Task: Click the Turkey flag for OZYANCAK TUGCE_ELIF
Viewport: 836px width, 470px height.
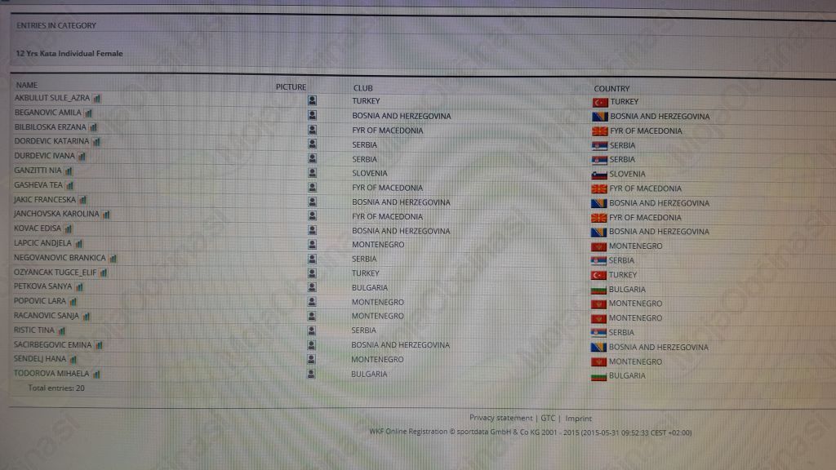Action: click(x=598, y=275)
